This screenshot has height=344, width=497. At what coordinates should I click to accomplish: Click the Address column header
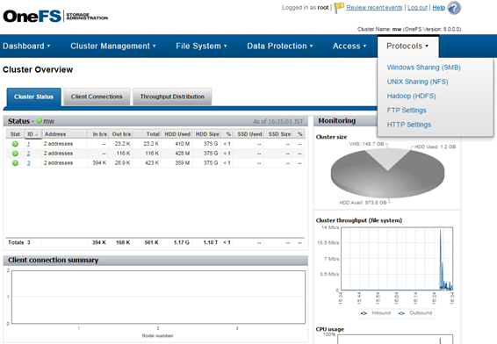64,134
